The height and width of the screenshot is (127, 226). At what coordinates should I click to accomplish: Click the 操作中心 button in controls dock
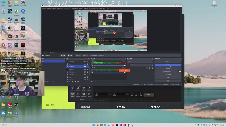(x=168, y=62)
